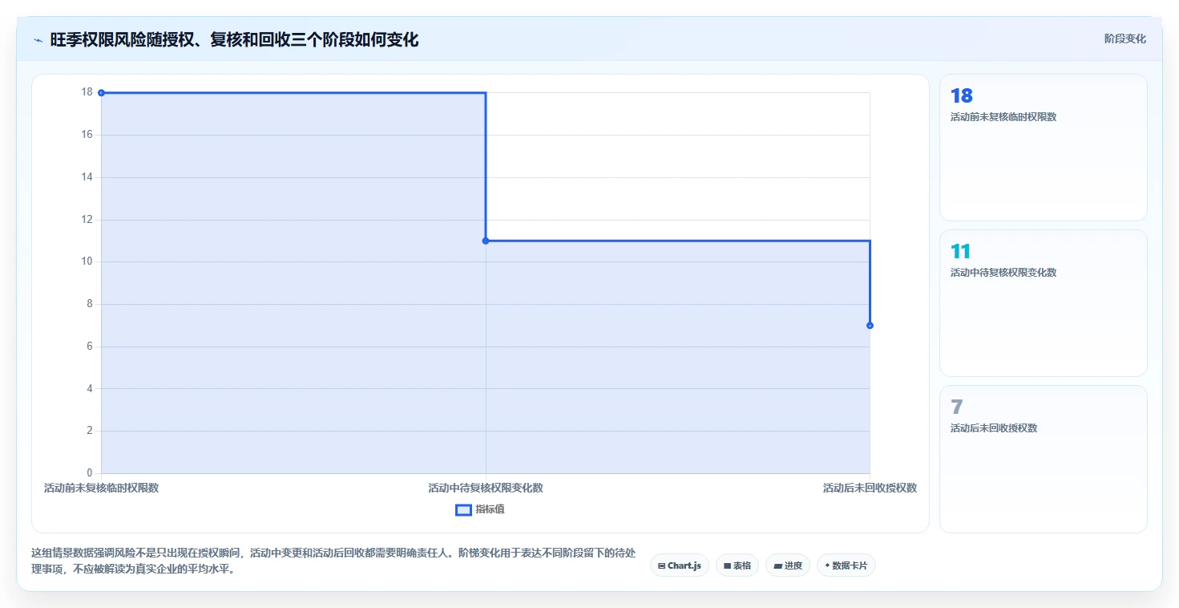Screen dimensions: 1179x608
Task: Click the square icon in the 表格 tag
Action: 727,565
